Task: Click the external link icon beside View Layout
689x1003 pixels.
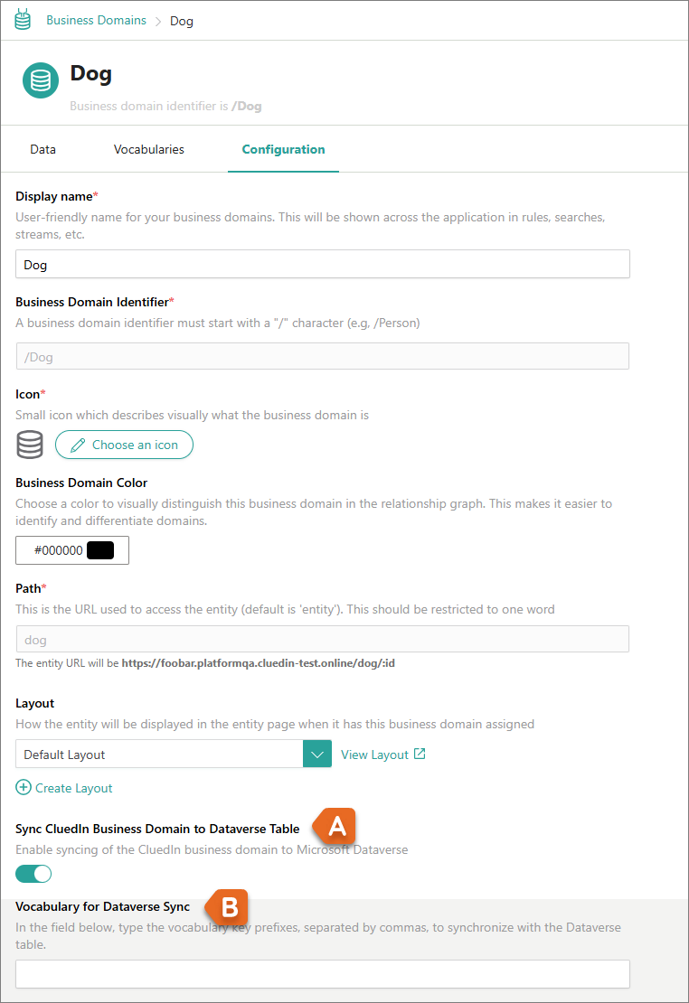Action: pos(420,754)
